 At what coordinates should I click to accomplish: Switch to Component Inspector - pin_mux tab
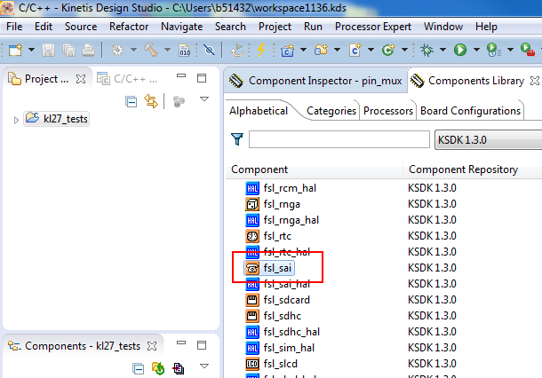[x=315, y=81]
